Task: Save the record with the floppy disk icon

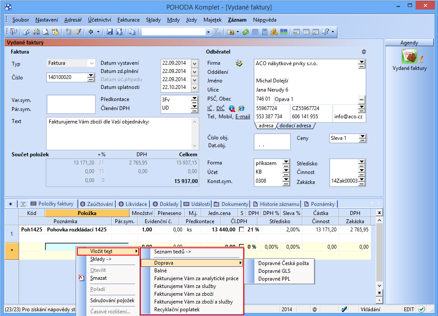Action: 110,32
